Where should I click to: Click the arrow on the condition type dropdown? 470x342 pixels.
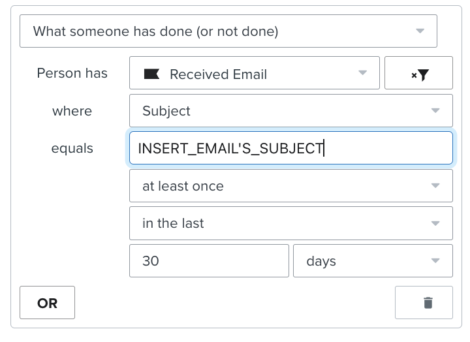(420, 31)
